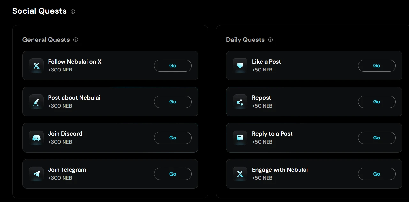Show info icon beside General Quests
The height and width of the screenshot is (202, 409).
click(76, 40)
